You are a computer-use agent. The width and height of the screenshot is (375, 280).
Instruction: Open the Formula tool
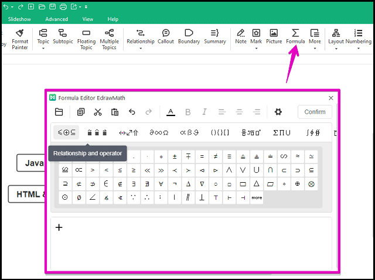(x=295, y=36)
